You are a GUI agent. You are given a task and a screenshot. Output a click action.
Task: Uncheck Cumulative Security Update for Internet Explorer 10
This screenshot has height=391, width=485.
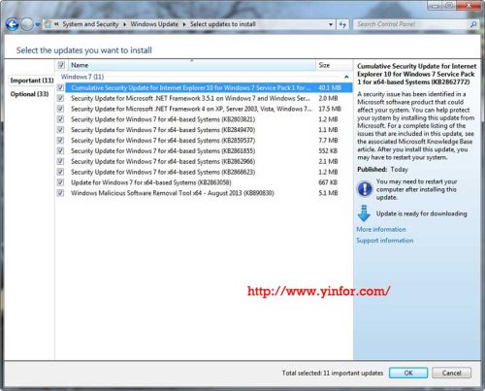[x=60, y=87]
